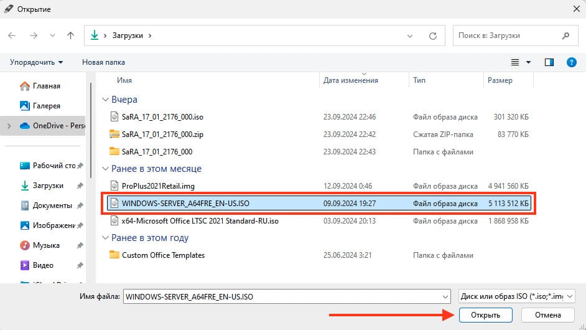Open the Упорядочить dropdown menu
This screenshot has width=586, height=330.
(x=37, y=62)
